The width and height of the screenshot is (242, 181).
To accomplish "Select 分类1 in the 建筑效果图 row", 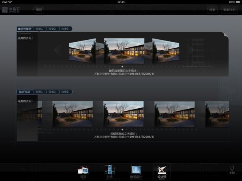I will click(39, 29).
